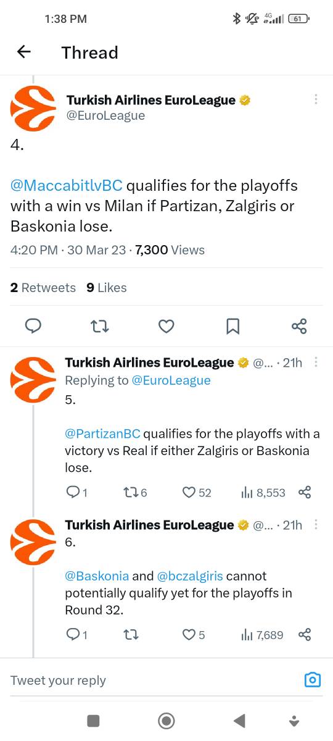Open the @PartizanBC mention link
333x741 pixels.
102,434
